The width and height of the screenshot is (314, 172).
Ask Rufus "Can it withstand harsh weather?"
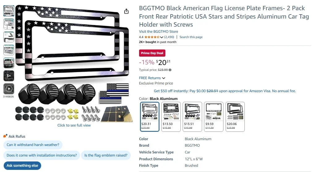click(33, 145)
